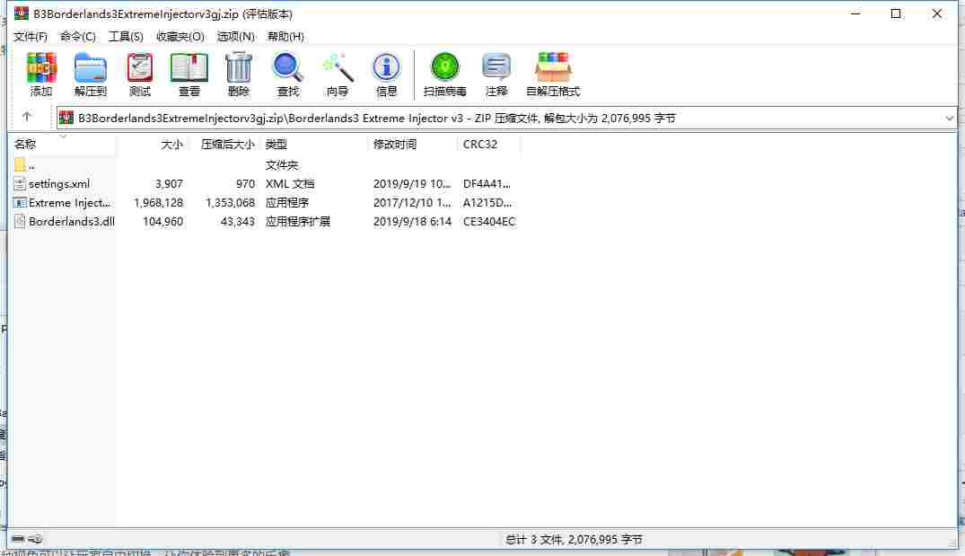Click the 自解压格式 (SFX) toolbar icon
This screenshot has width=965, height=556.
coord(553,67)
